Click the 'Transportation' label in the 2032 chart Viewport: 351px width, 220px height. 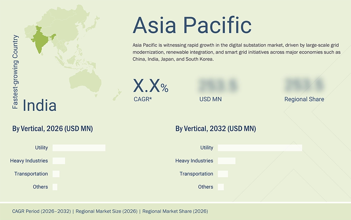pos(196,174)
